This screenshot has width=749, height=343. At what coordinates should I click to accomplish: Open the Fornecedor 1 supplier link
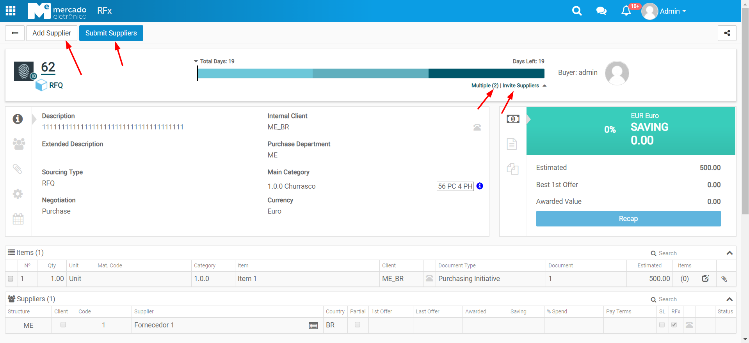(154, 325)
